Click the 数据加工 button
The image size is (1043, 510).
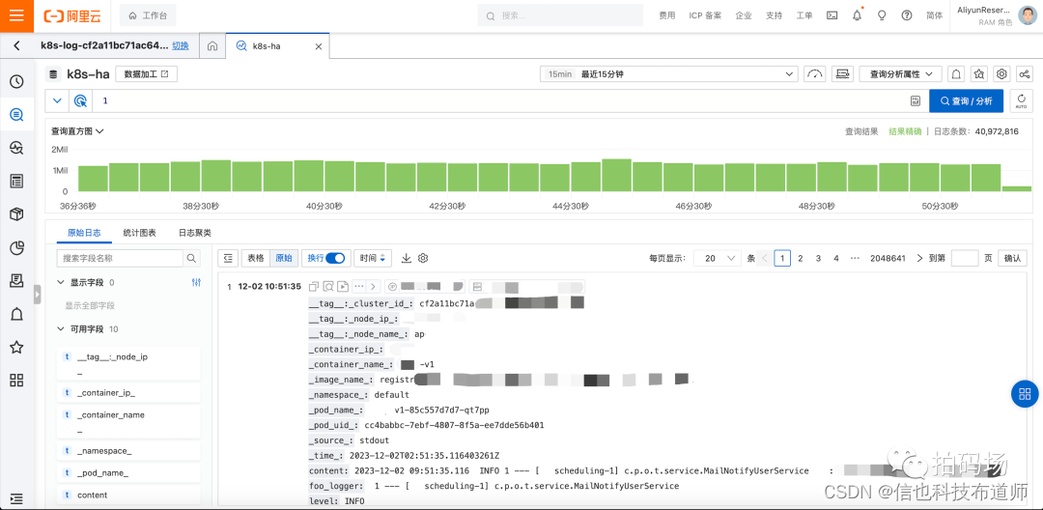point(147,73)
